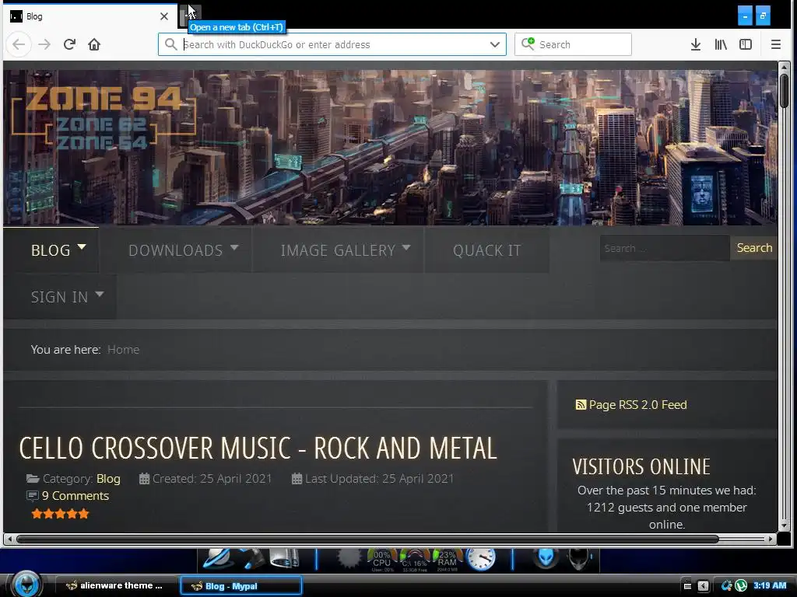Click the calendar icon beside Last Updated

(297, 479)
